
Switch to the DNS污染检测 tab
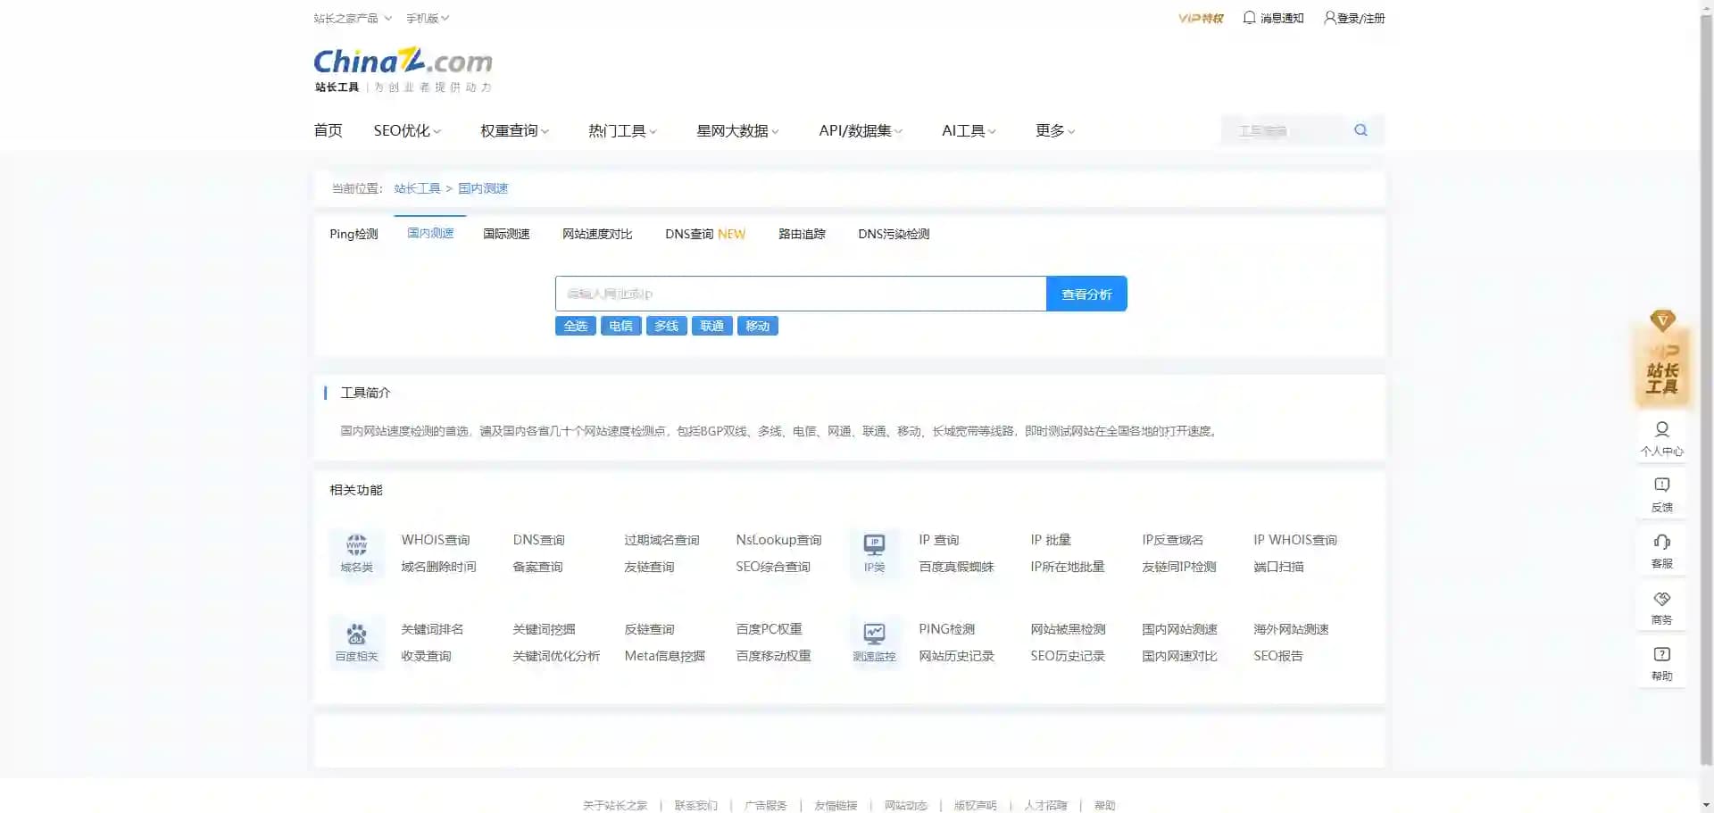(x=894, y=234)
